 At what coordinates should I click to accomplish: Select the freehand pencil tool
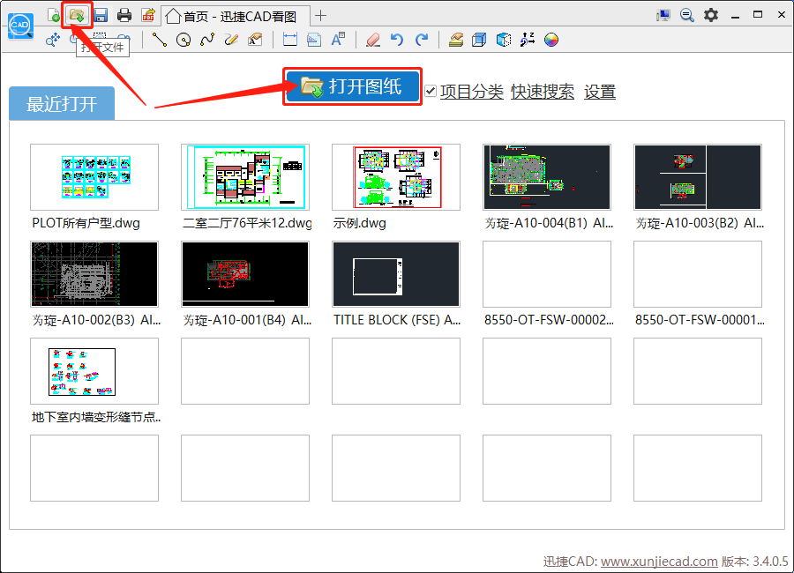[231, 40]
